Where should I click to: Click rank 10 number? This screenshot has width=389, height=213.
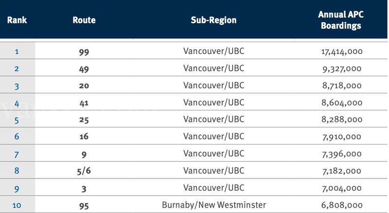(x=17, y=205)
